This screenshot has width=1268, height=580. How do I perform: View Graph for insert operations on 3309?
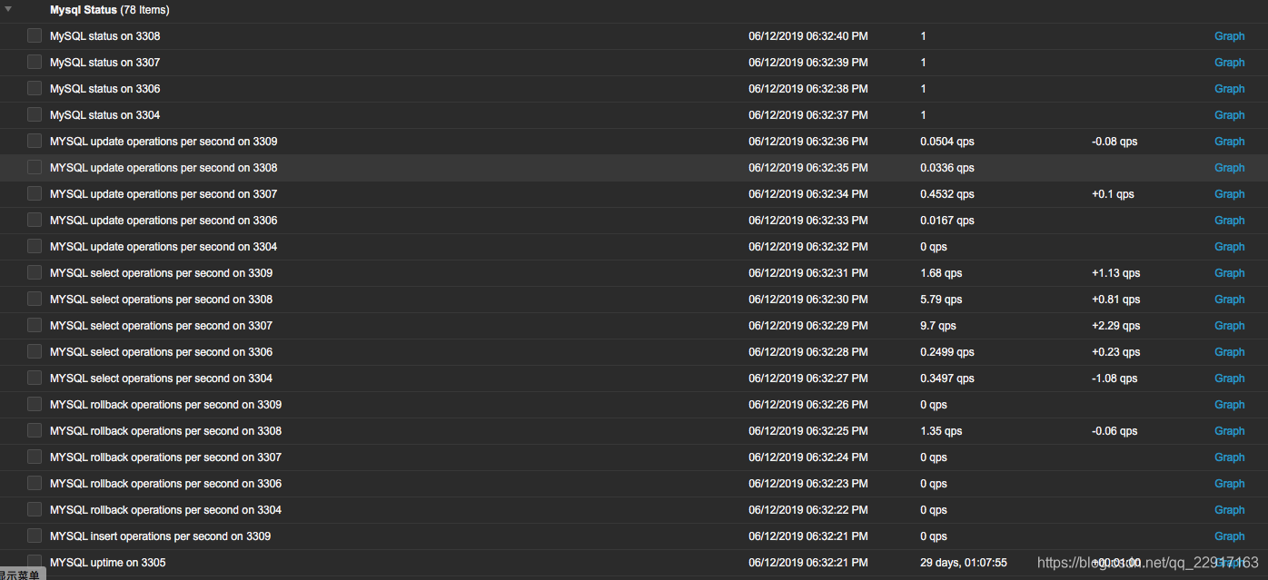[x=1229, y=536]
